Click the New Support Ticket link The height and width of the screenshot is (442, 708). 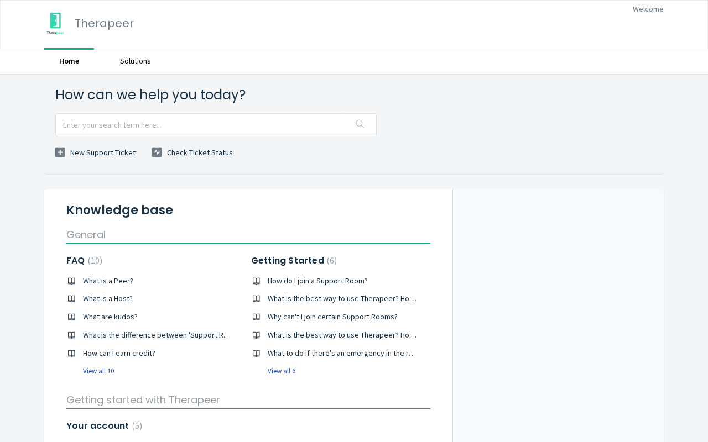pos(103,153)
